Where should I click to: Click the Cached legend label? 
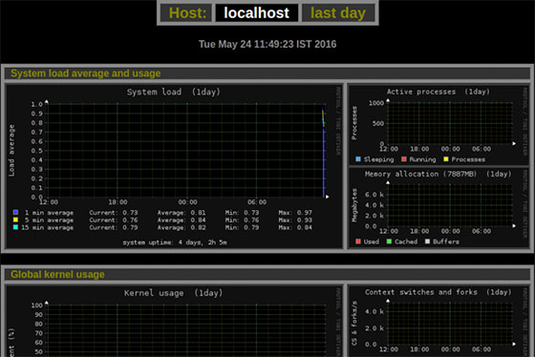pos(406,241)
